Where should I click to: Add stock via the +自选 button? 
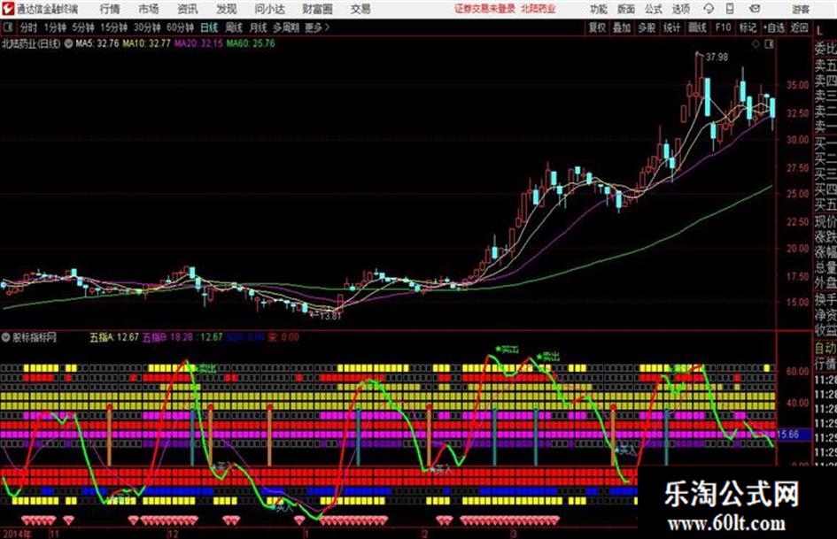(x=773, y=27)
